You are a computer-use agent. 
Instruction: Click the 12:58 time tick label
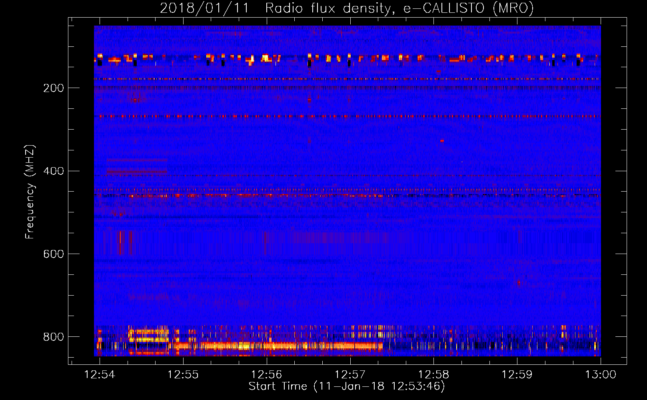click(x=433, y=375)
